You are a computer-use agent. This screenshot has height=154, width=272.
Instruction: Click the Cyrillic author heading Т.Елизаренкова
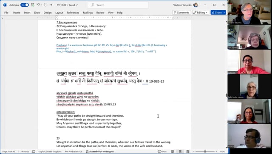[67, 22]
